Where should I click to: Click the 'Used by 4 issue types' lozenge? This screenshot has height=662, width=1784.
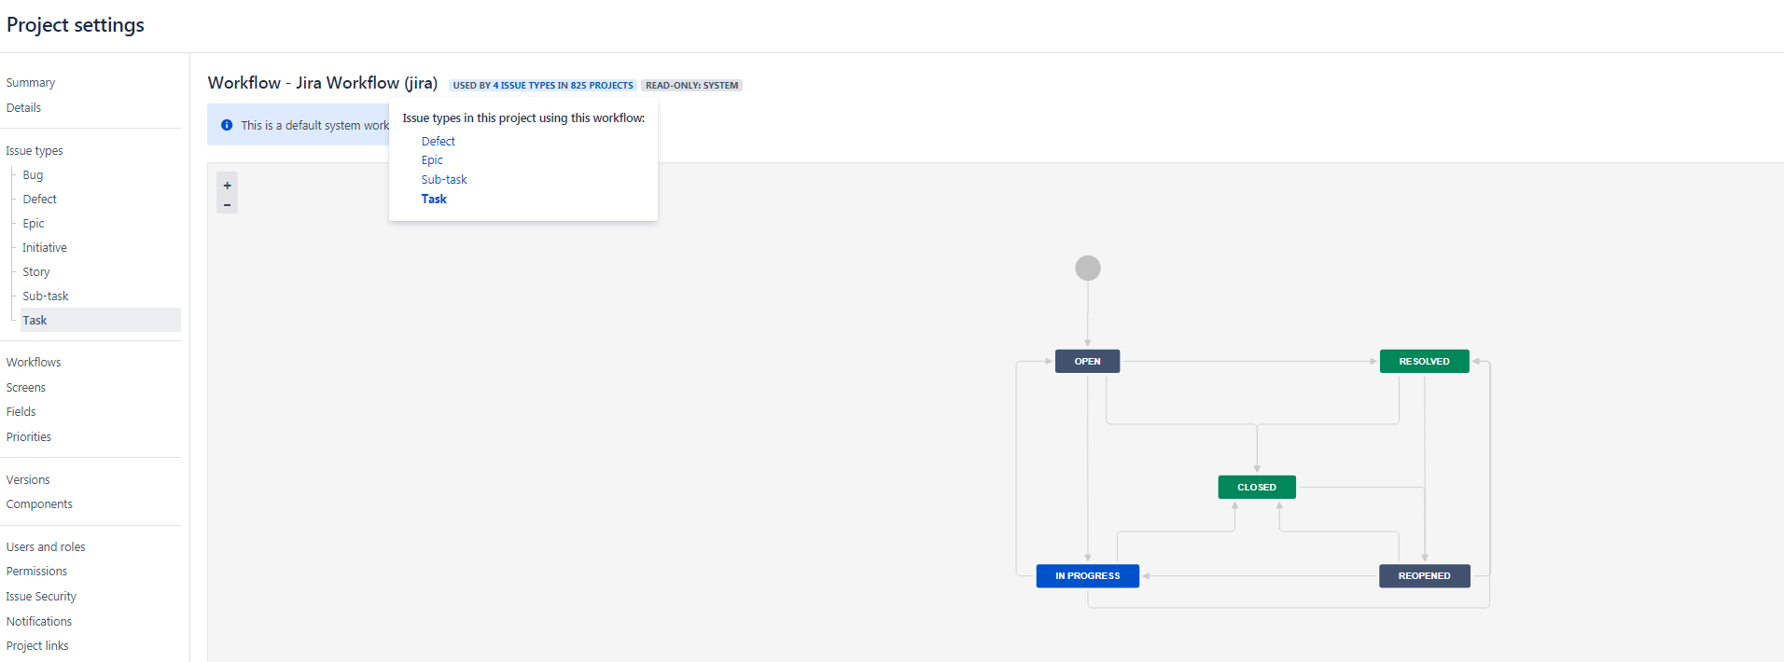pos(543,85)
